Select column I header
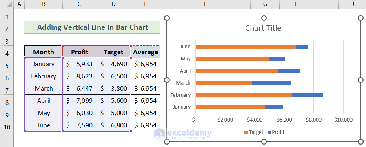 [x=324, y=4]
